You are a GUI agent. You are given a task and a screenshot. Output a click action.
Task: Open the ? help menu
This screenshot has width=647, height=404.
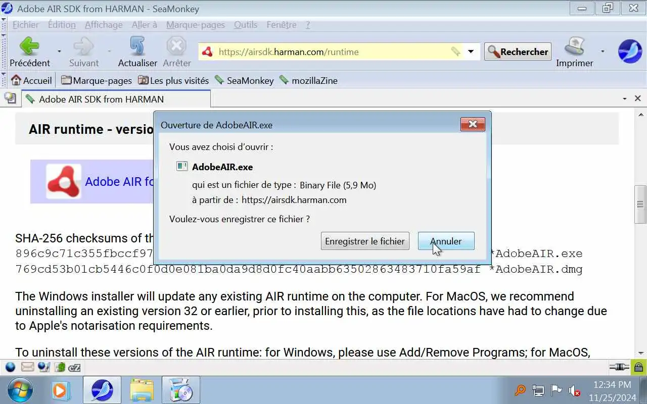pyautogui.click(x=308, y=25)
